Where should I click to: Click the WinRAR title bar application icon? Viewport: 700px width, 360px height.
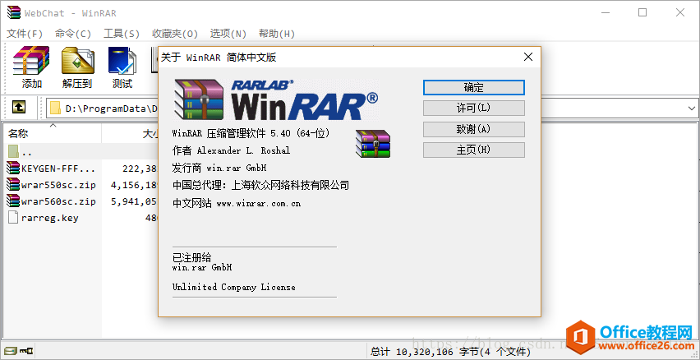[x=12, y=12]
